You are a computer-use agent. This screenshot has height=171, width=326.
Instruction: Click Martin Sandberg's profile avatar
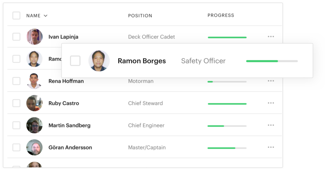(34, 125)
